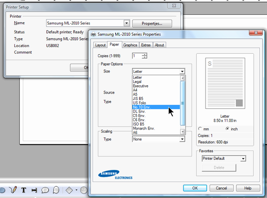Click the OK button in Printer Setup

point(79,67)
